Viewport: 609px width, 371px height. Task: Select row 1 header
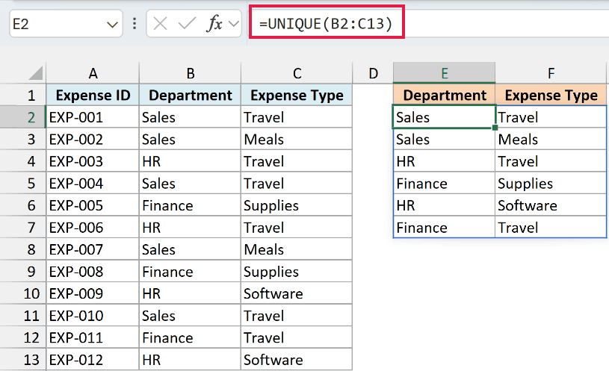click(23, 95)
